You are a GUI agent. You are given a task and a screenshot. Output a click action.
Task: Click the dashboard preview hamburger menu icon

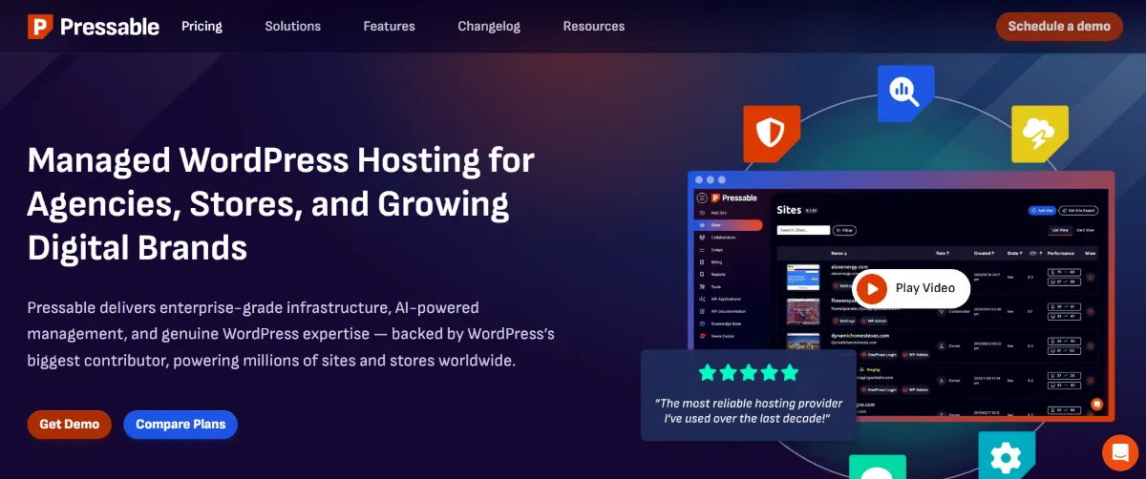(x=702, y=198)
